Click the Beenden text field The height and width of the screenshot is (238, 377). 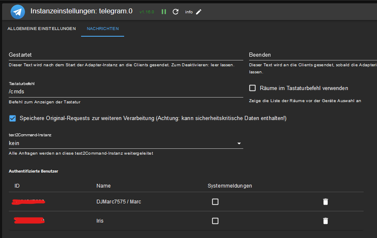pos(311,55)
